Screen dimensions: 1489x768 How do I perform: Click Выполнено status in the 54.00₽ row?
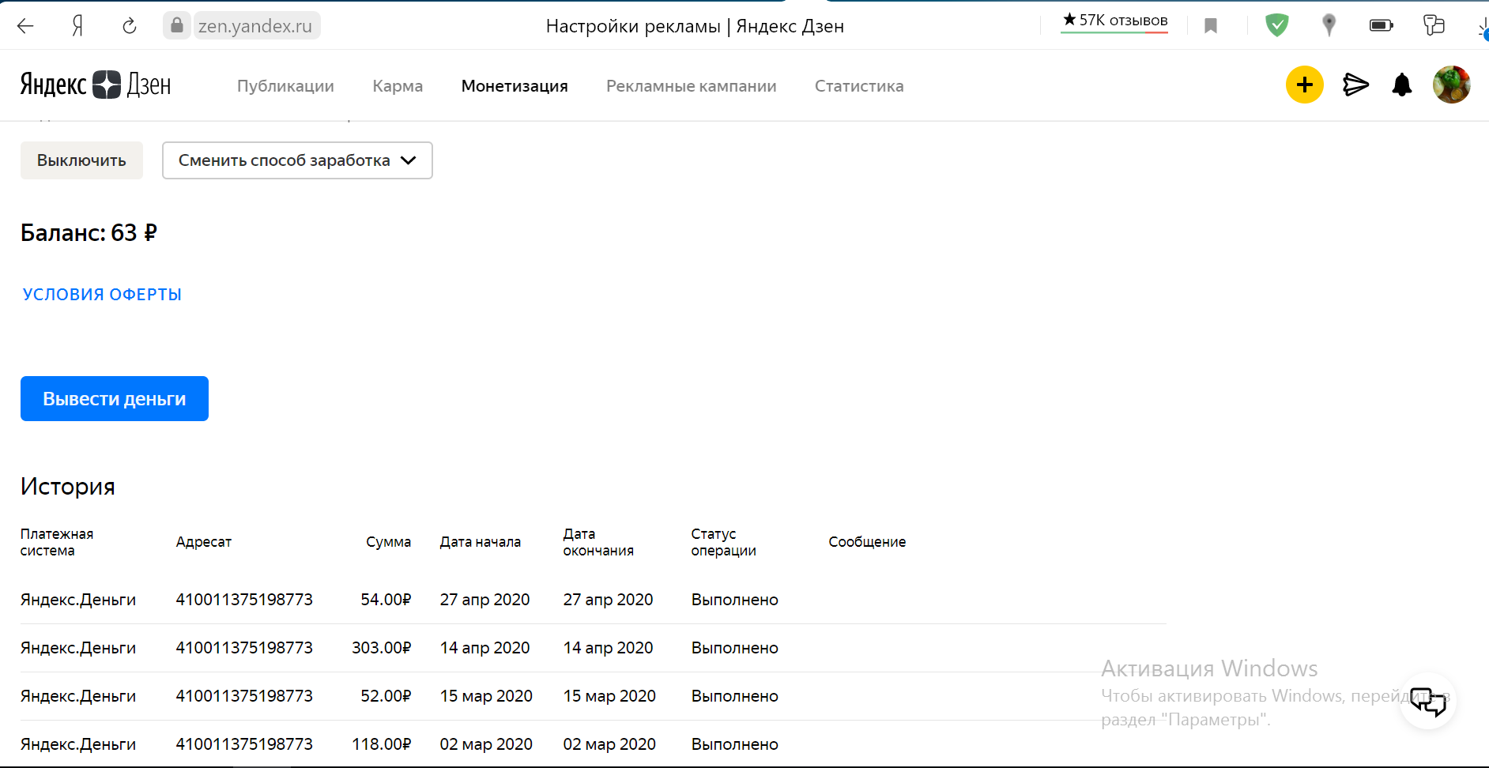click(x=735, y=600)
